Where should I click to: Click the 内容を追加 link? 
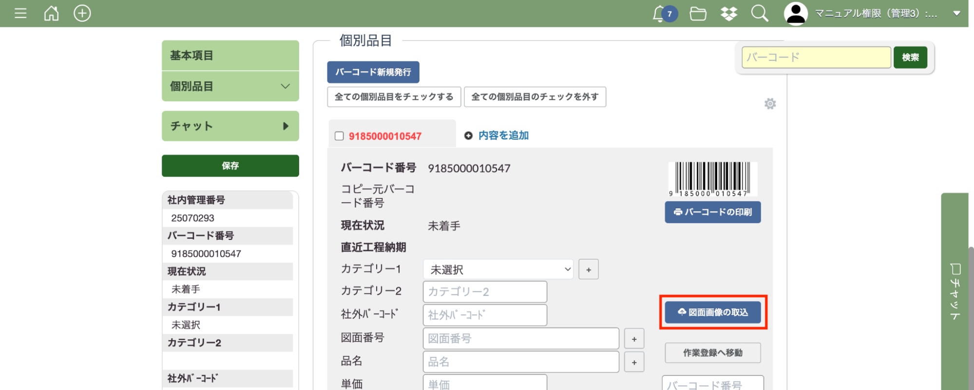coord(503,136)
